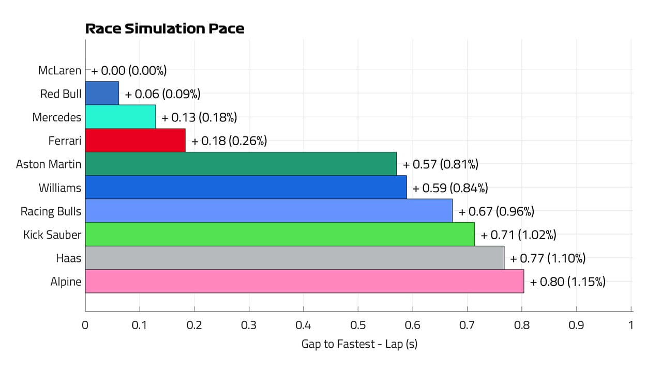662x372 pixels.
Task: Click the Aston Martin axis label
Action: 49,164
